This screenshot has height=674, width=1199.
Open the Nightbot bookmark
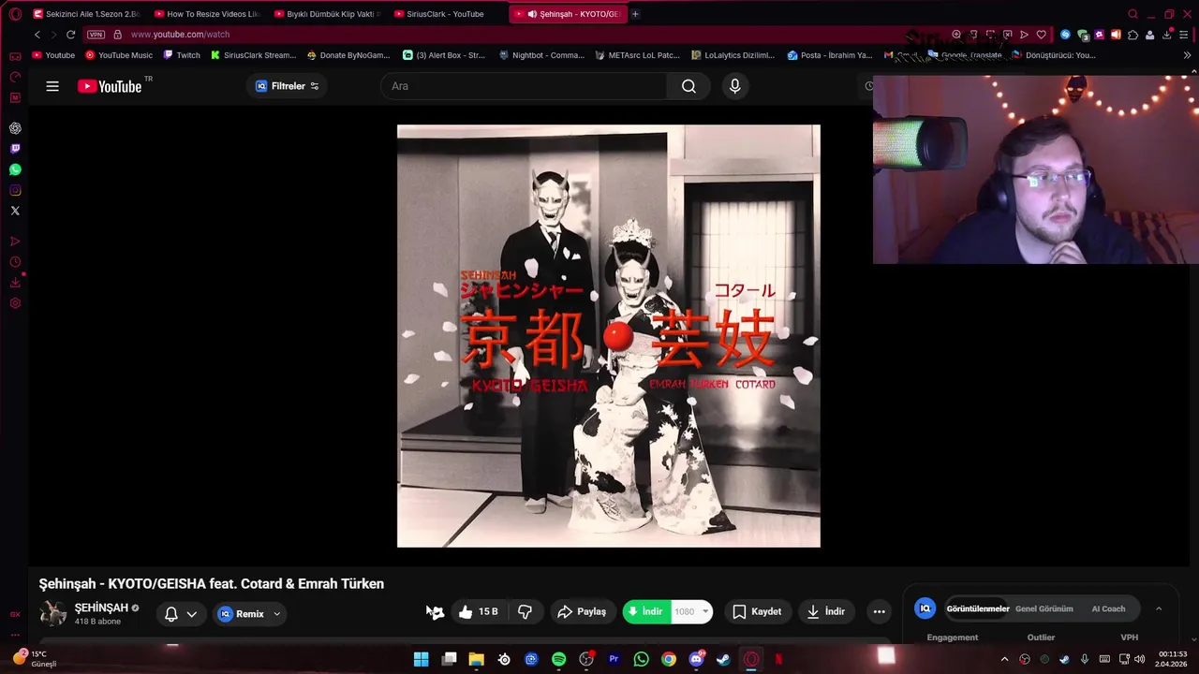(x=541, y=55)
